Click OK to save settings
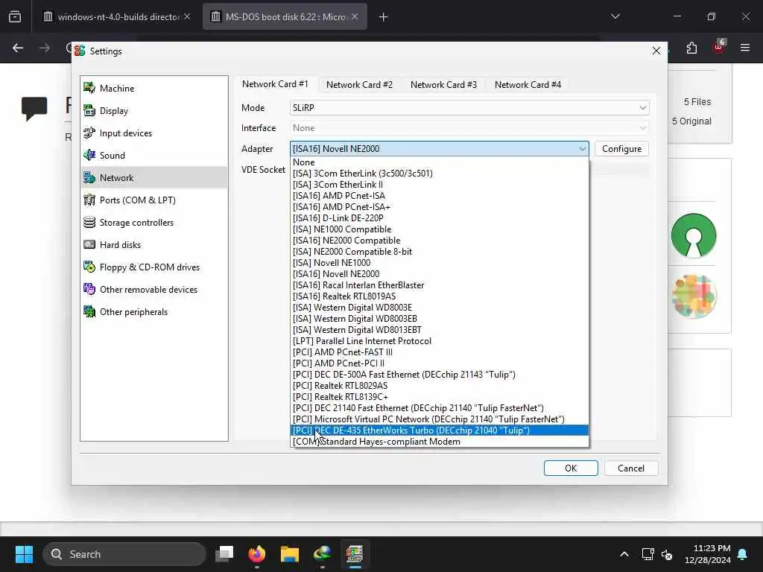The height and width of the screenshot is (572, 763). pos(571,468)
